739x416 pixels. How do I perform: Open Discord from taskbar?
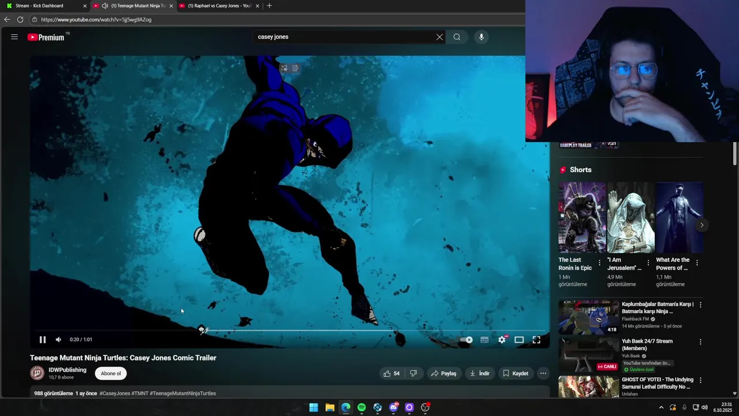point(394,407)
